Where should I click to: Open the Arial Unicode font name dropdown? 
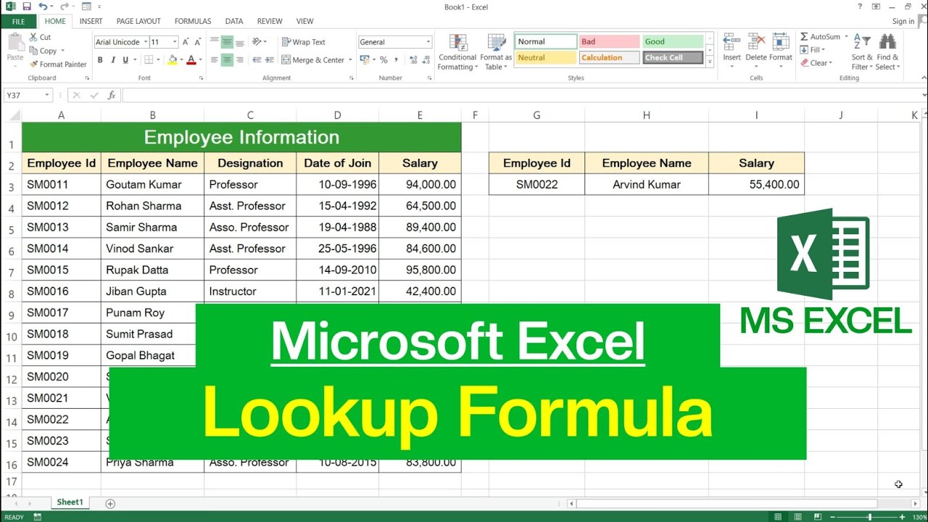(145, 42)
